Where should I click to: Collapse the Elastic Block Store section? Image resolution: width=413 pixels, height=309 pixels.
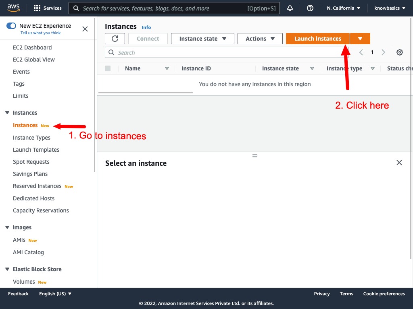pos(7,269)
